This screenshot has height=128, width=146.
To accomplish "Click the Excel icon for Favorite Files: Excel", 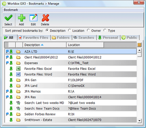I will tap(18, 69).
